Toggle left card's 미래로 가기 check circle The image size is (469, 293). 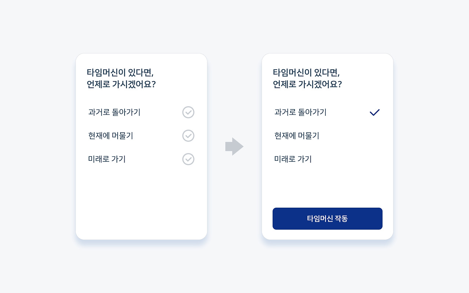tap(188, 159)
